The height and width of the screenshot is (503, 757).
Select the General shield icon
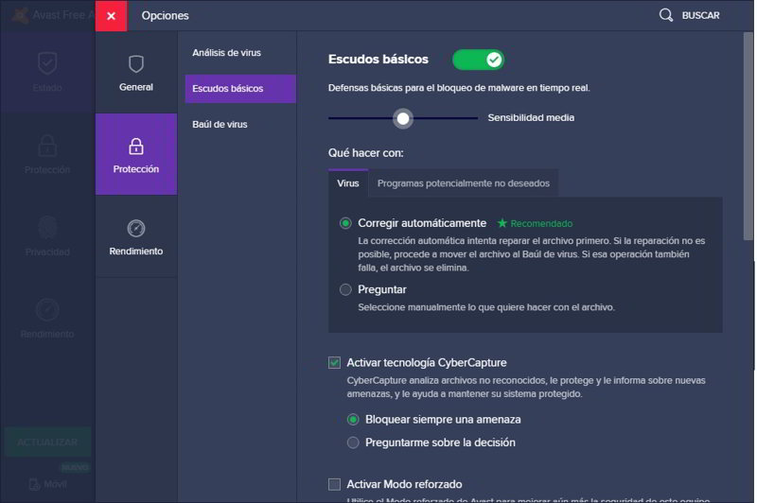136,63
